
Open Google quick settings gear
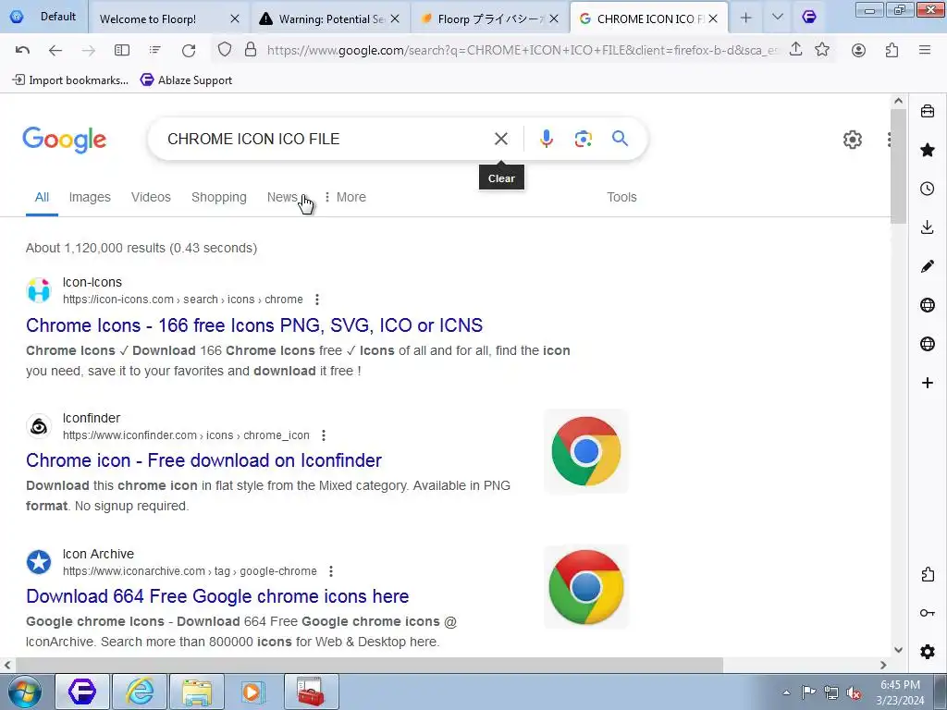(x=852, y=140)
